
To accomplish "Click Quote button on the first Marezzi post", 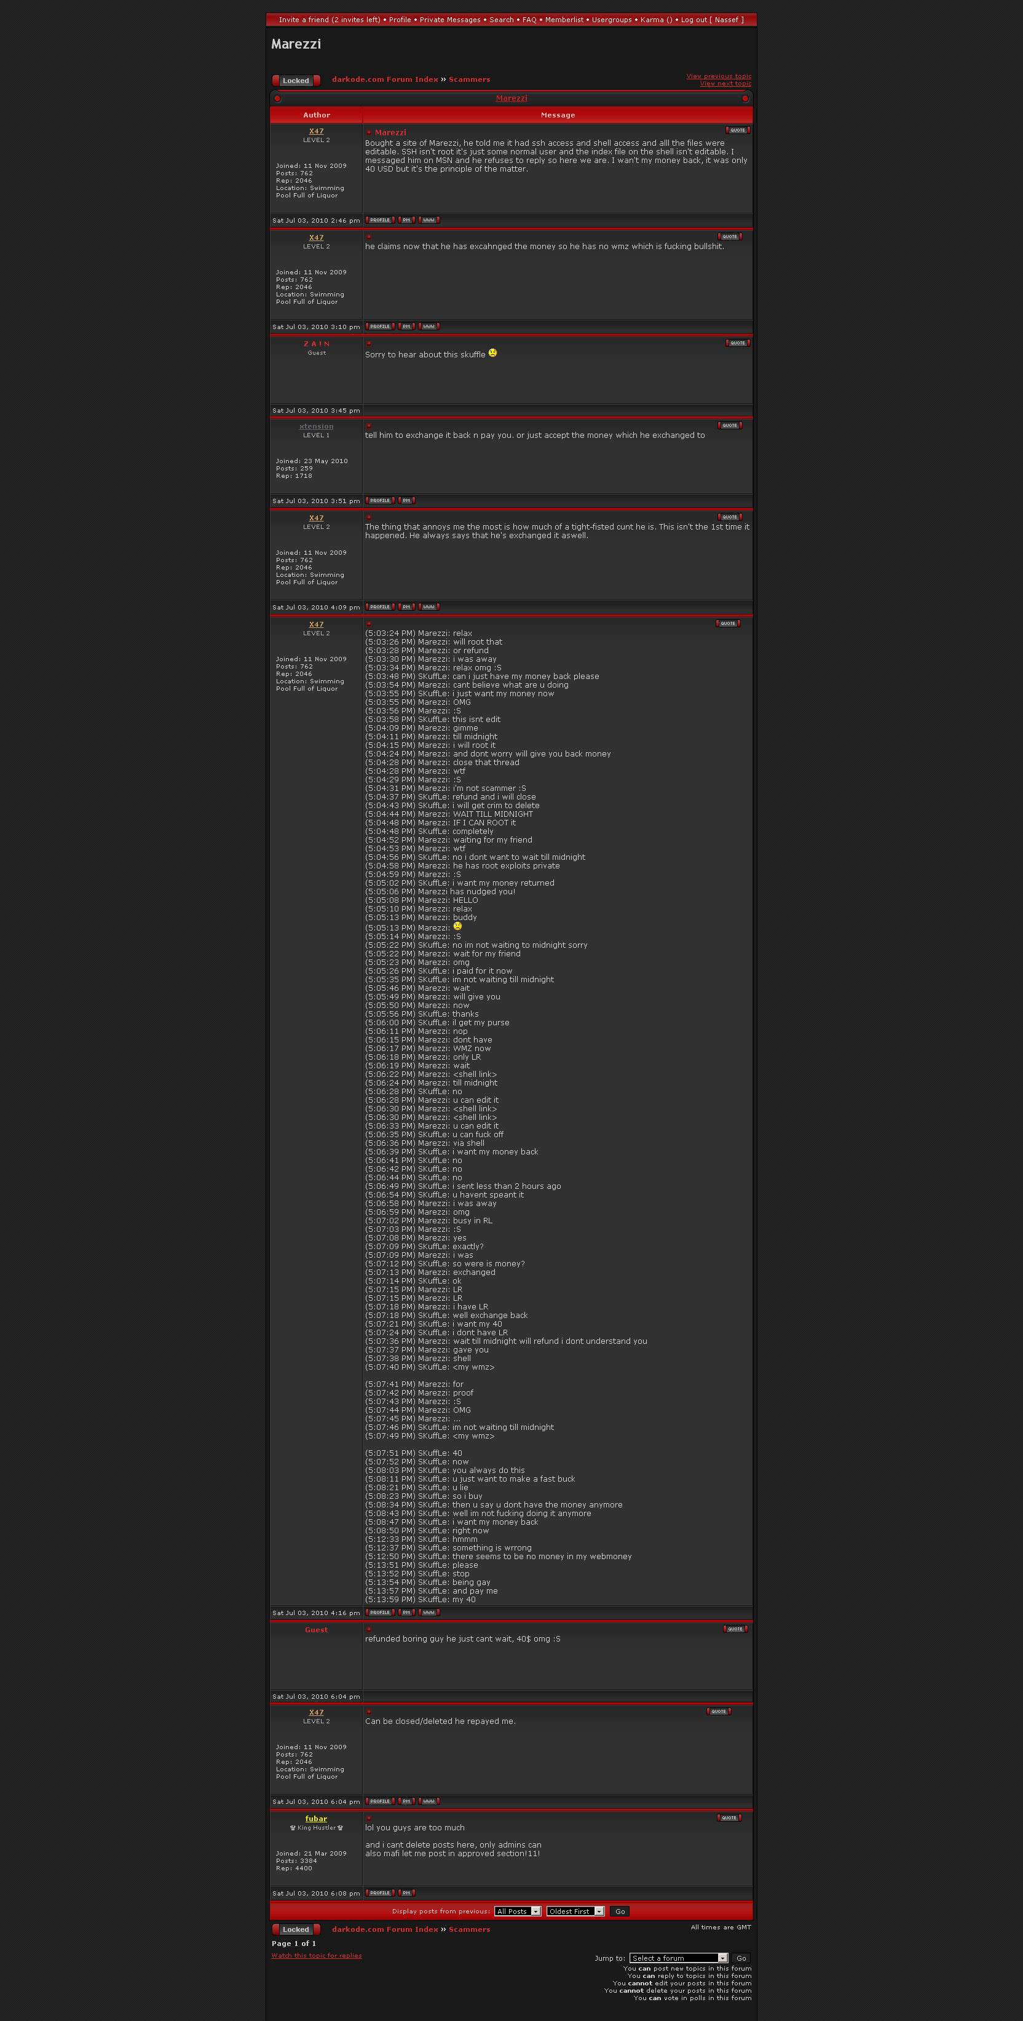I will (738, 130).
